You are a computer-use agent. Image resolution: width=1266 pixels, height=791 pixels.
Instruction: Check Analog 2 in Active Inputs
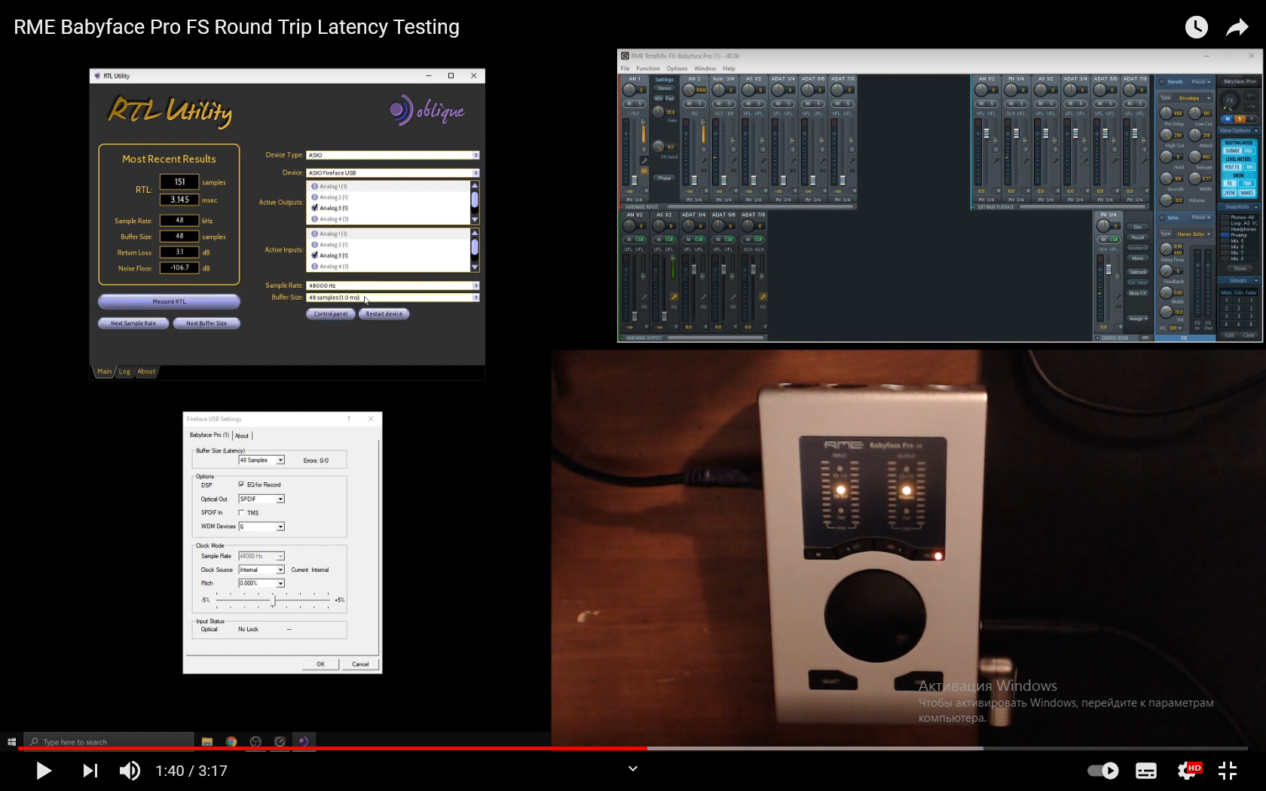click(x=314, y=245)
